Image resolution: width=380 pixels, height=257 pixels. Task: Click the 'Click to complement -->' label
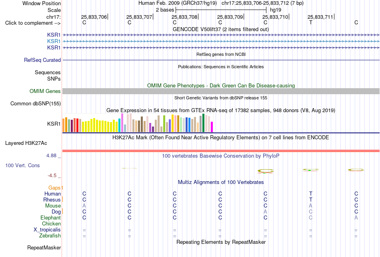tap(33, 23)
